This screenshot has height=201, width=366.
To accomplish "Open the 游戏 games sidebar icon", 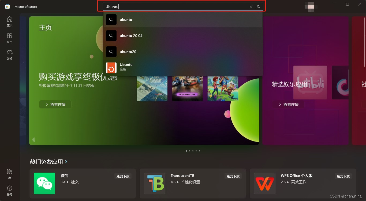I will [x=10, y=55].
